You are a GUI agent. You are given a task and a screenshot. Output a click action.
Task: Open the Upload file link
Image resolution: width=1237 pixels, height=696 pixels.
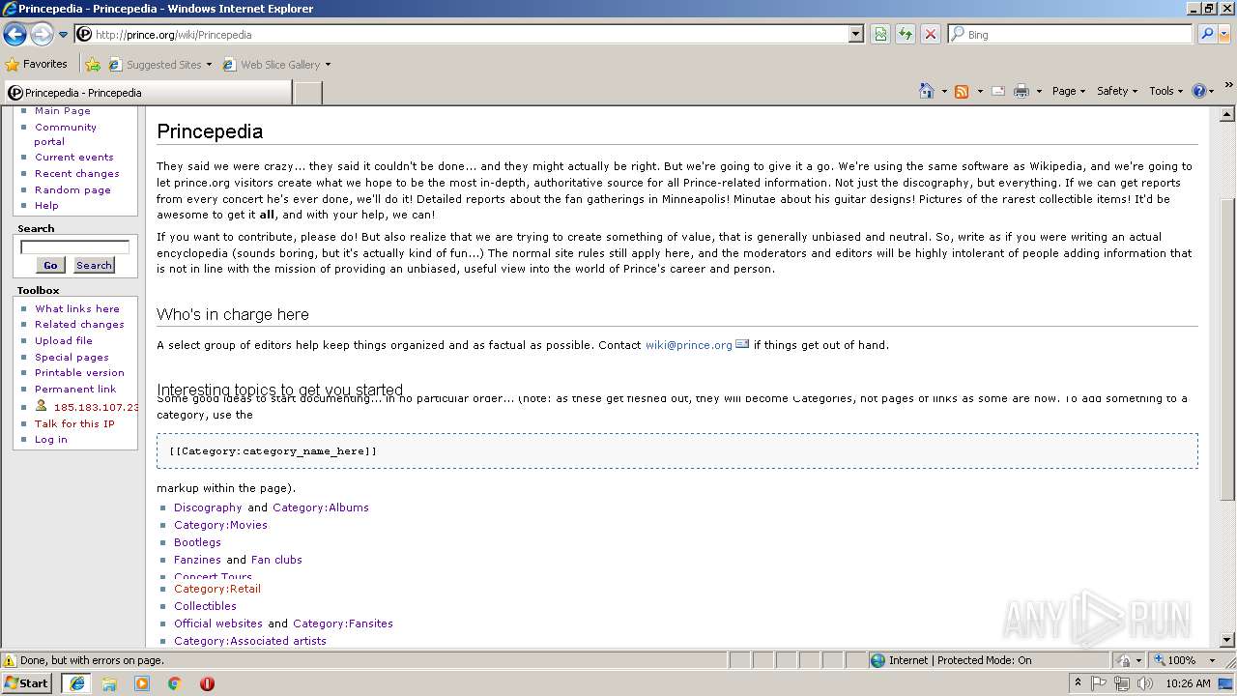(x=64, y=340)
